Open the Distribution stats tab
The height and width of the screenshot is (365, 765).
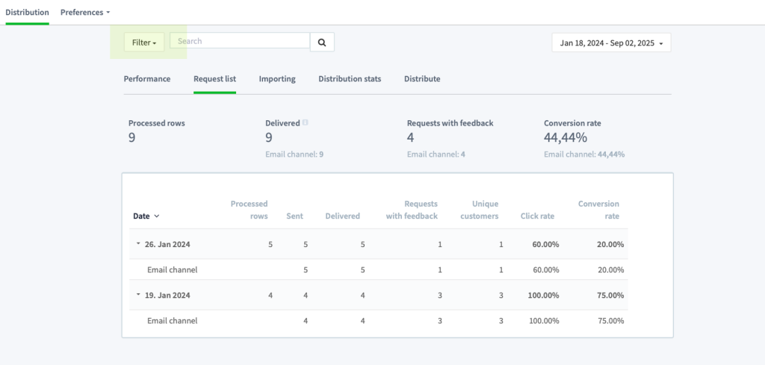coord(350,78)
